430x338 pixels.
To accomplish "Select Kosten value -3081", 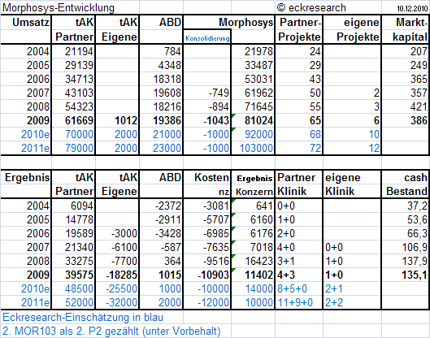I will [x=216, y=206].
